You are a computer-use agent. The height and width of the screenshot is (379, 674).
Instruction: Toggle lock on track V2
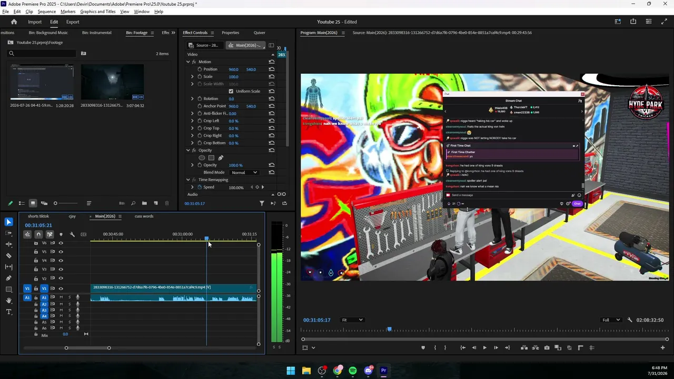pos(36,278)
